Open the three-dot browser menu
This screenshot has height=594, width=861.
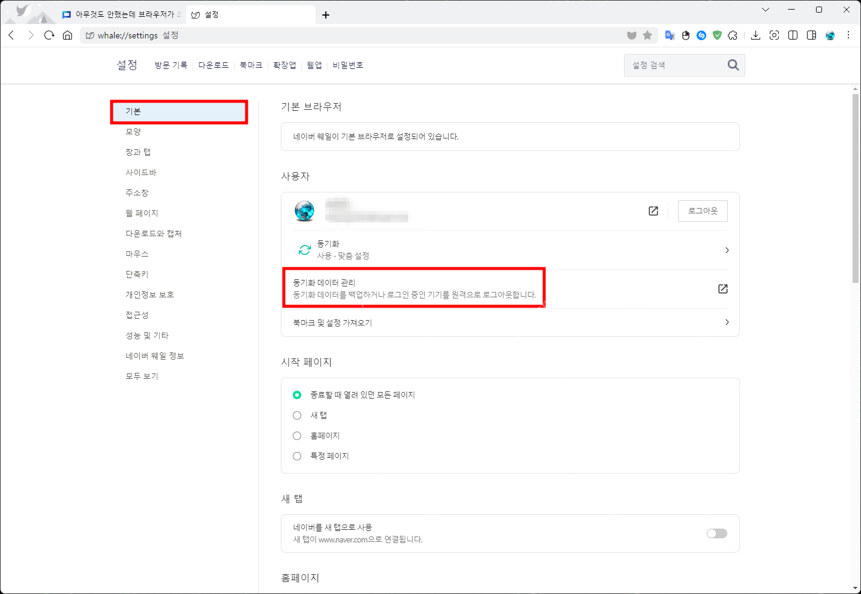(848, 35)
